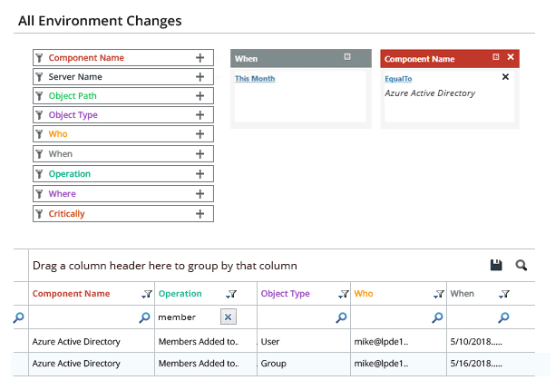Click the funnel icon beside Server Name
This screenshot has width=555, height=390.
39,77
